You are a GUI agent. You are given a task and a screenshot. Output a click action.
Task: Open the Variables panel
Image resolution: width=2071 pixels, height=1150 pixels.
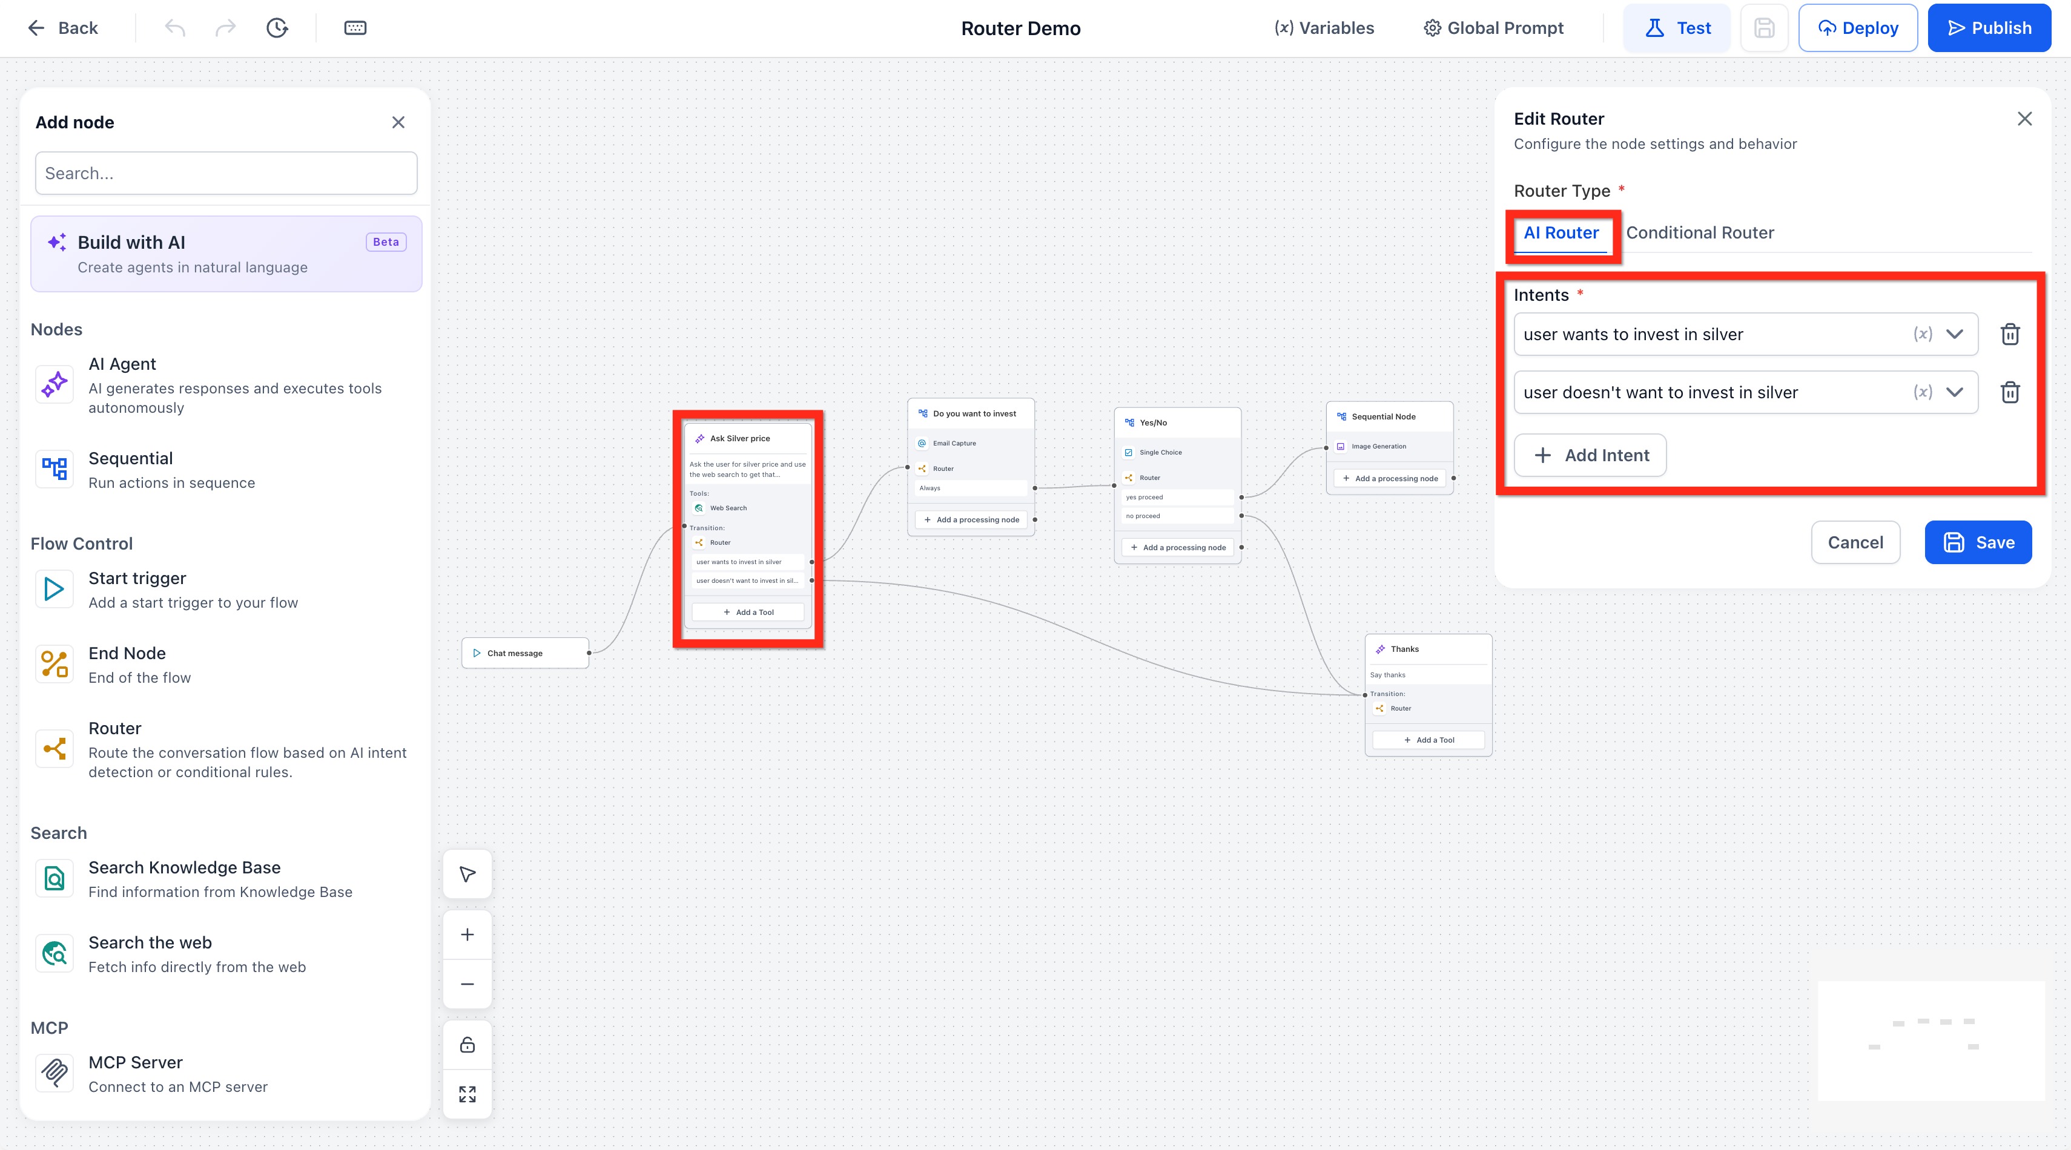(x=1324, y=28)
